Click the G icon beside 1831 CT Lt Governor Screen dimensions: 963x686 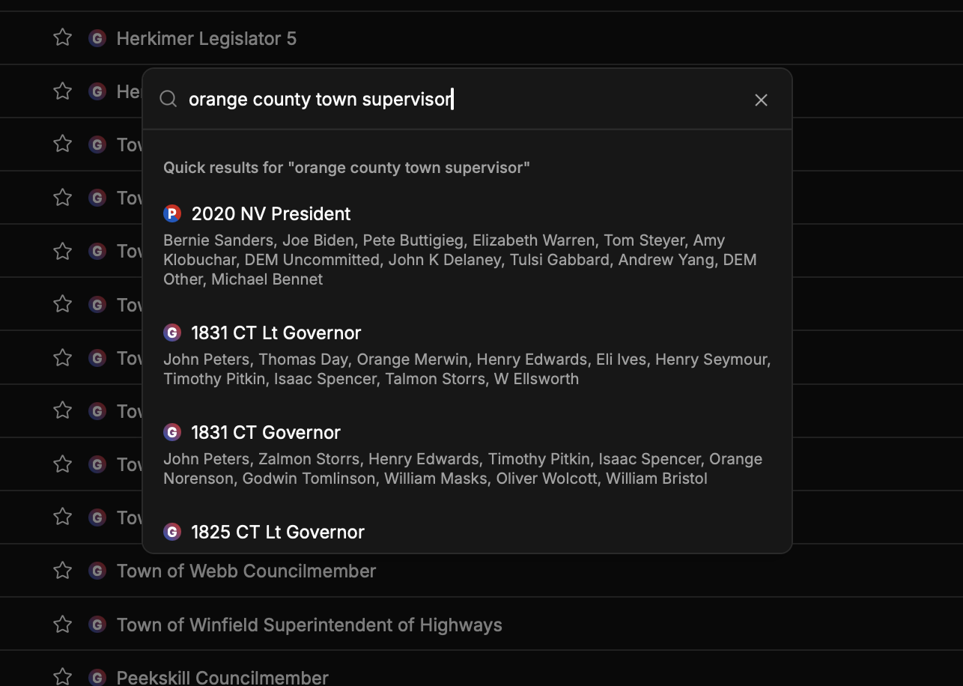[x=172, y=333]
